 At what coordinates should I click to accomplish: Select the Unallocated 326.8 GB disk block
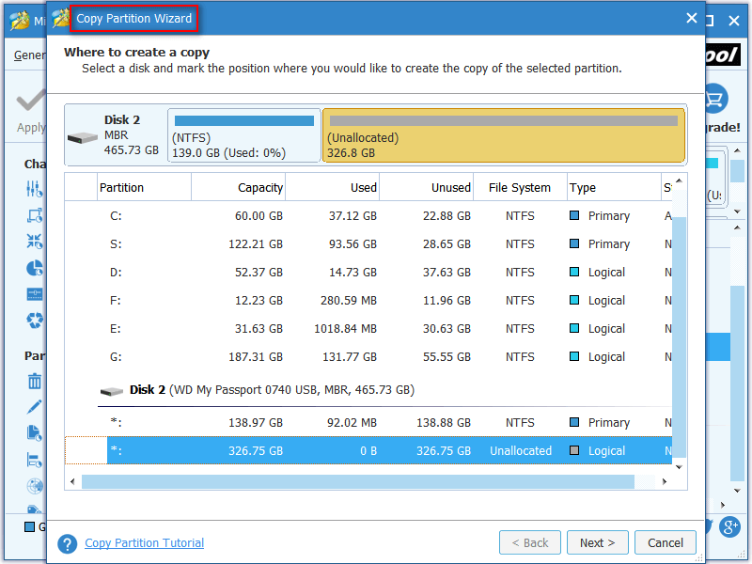click(504, 135)
